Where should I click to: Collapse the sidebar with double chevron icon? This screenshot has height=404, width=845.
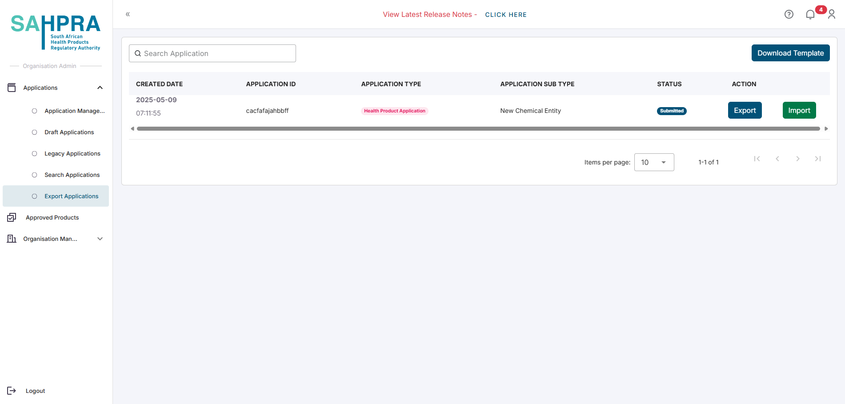(x=128, y=14)
